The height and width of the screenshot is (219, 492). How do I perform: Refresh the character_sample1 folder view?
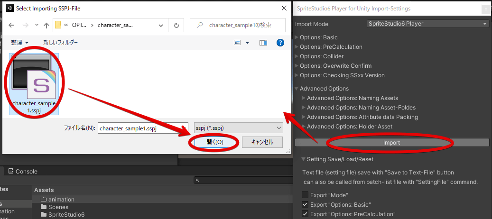click(x=176, y=26)
